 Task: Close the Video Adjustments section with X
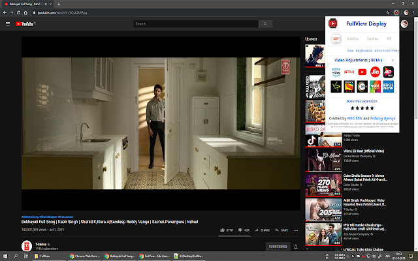click(x=393, y=61)
